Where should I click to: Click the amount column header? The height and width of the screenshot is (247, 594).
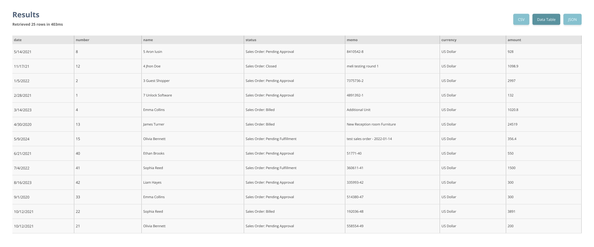click(x=514, y=40)
